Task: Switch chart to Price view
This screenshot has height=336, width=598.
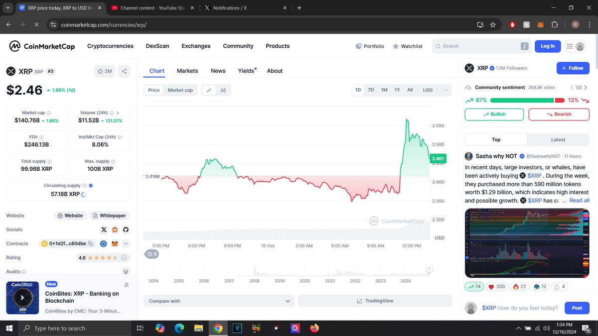Action: [x=154, y=90]
